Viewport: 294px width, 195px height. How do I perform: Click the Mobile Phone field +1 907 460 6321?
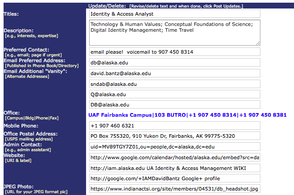pos(175,126)
